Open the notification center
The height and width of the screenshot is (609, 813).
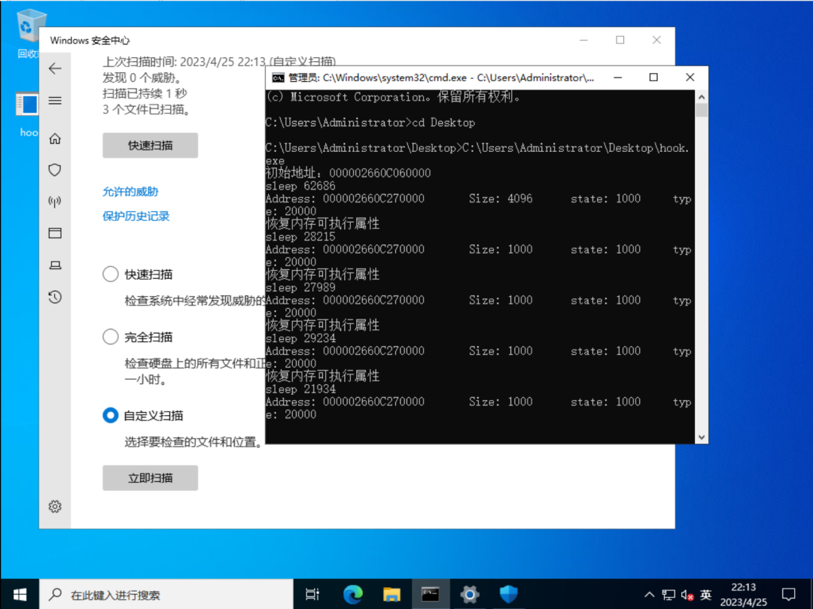coord(789,595)
